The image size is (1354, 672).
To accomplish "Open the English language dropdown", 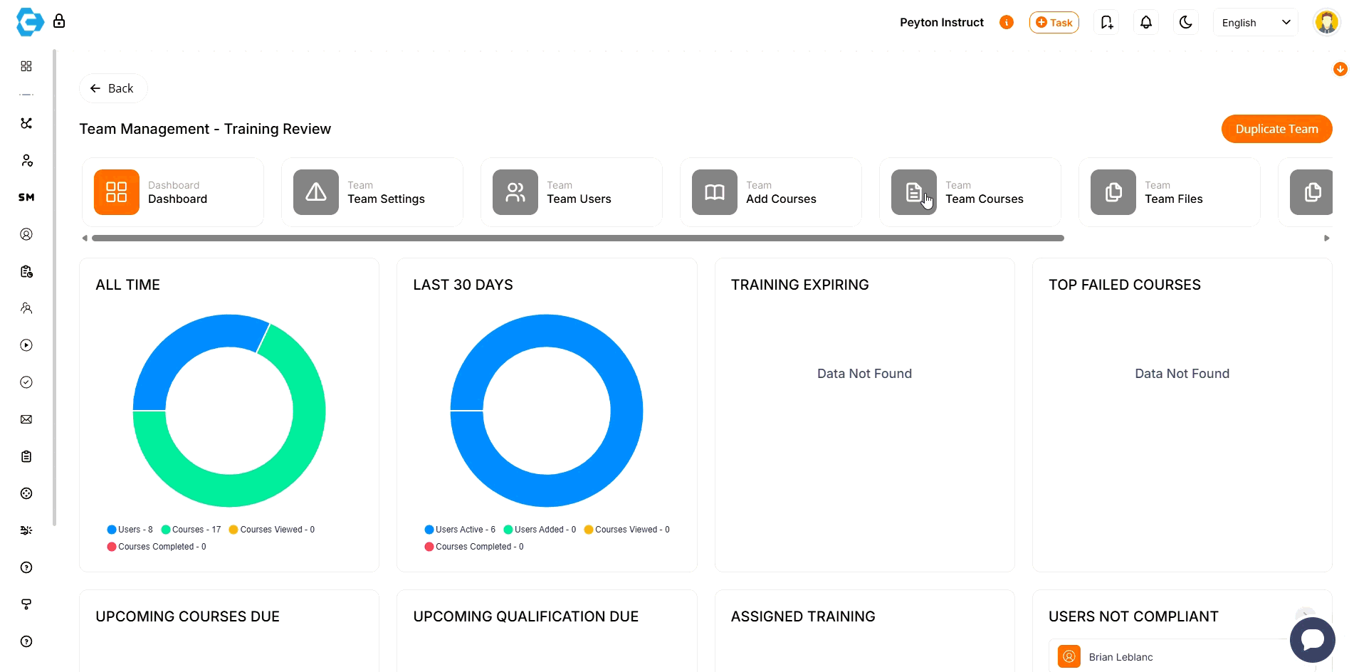I will (x=1255, y=23).
